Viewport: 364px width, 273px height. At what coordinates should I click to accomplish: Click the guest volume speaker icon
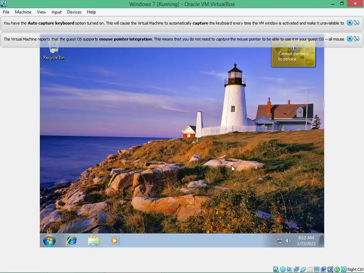[288, 241]
